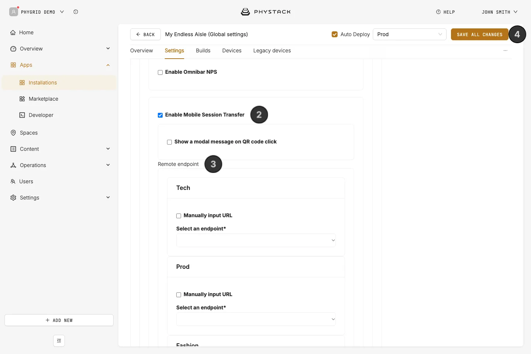Click the Users icon in the sidebar

(13, 181)
